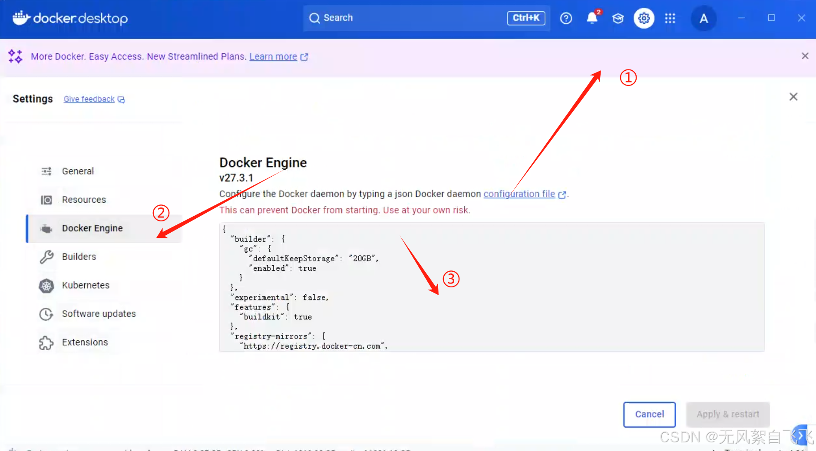Open the account avatar A
The width and height of the screenshot is (816, 451).
click(704, 18)
